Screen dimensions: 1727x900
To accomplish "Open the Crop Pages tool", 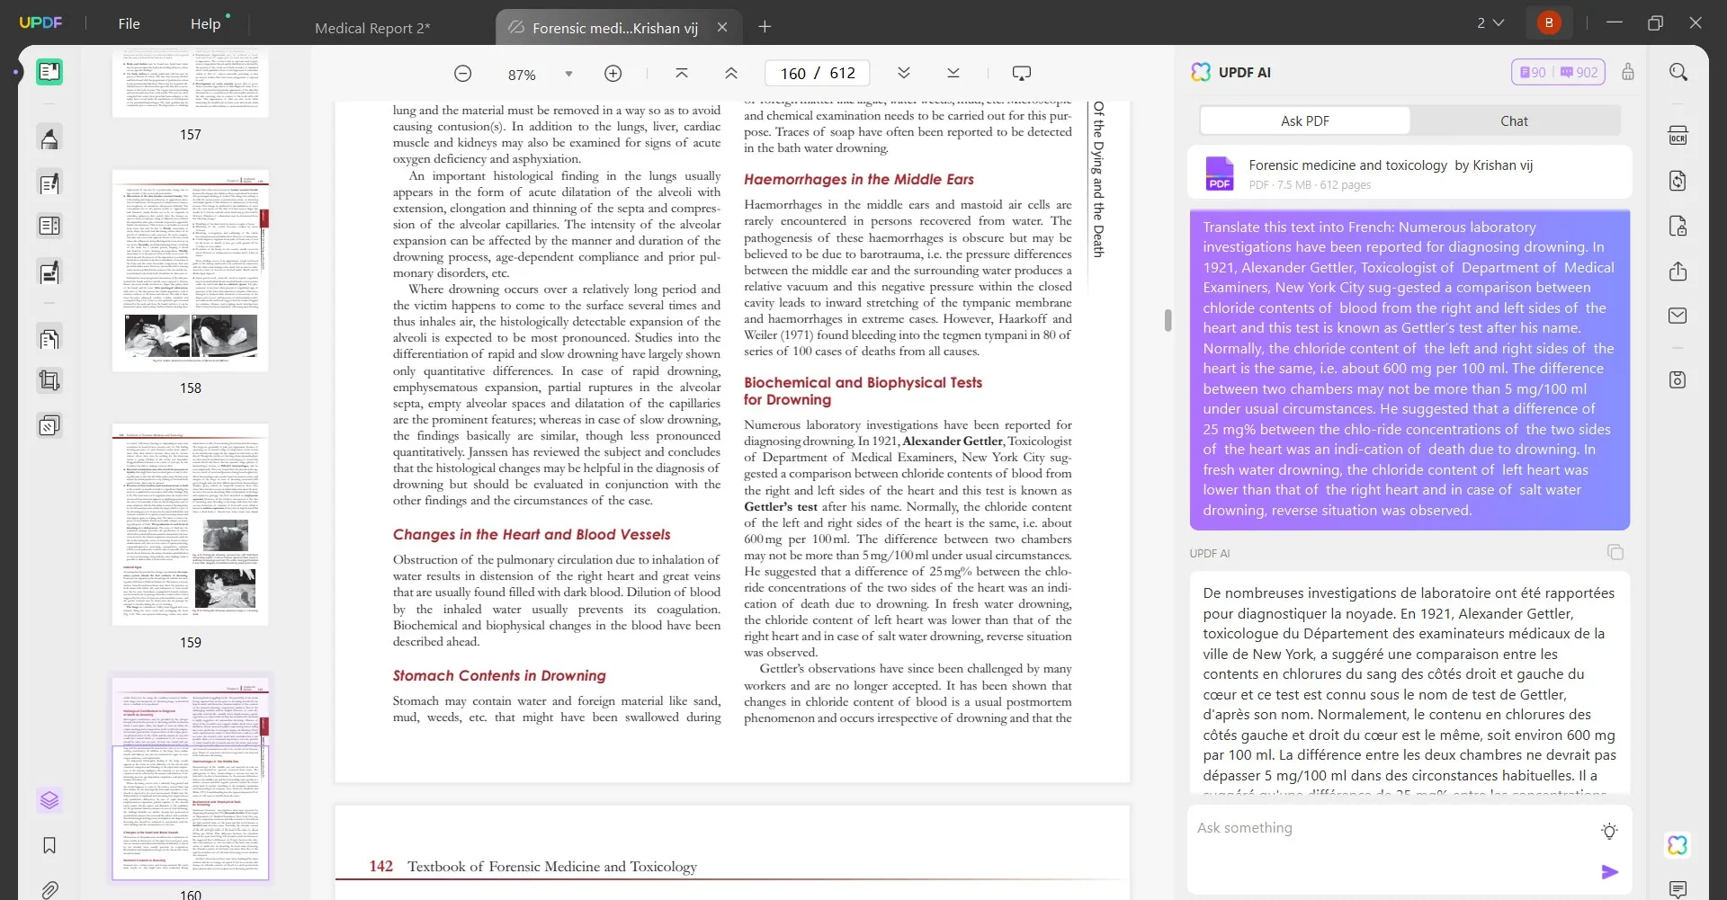I will point(49,380).
